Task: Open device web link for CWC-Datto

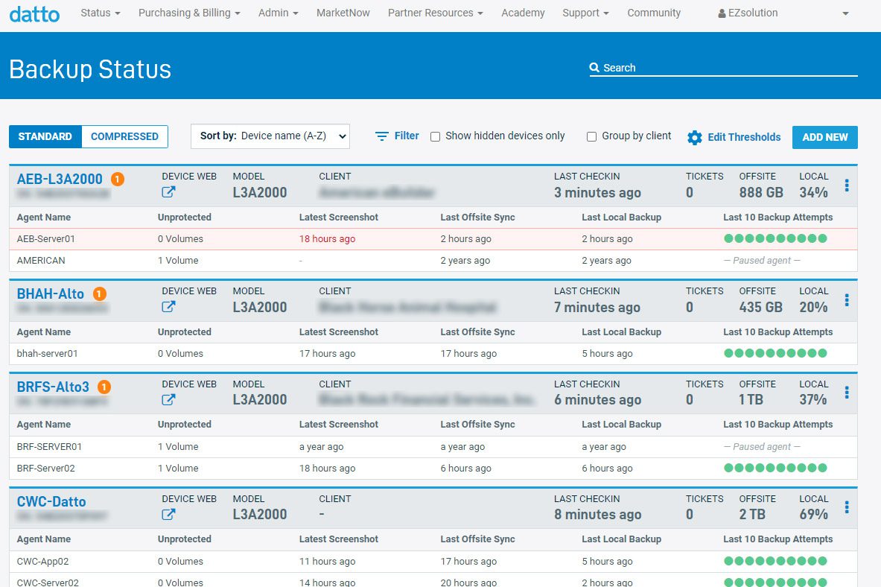Action: (168, 514)
